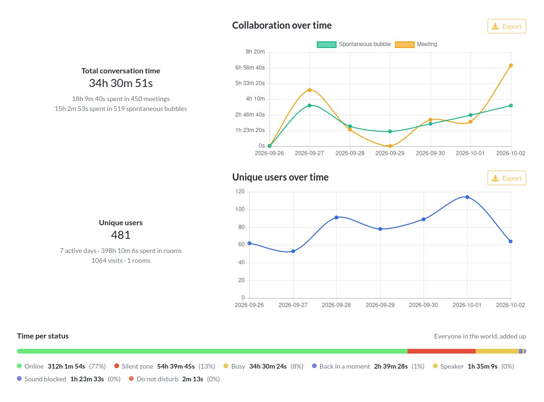Click the 'Time per status' heading
Viewport: 544px width, 402px height.
click(x=43, y=336)
